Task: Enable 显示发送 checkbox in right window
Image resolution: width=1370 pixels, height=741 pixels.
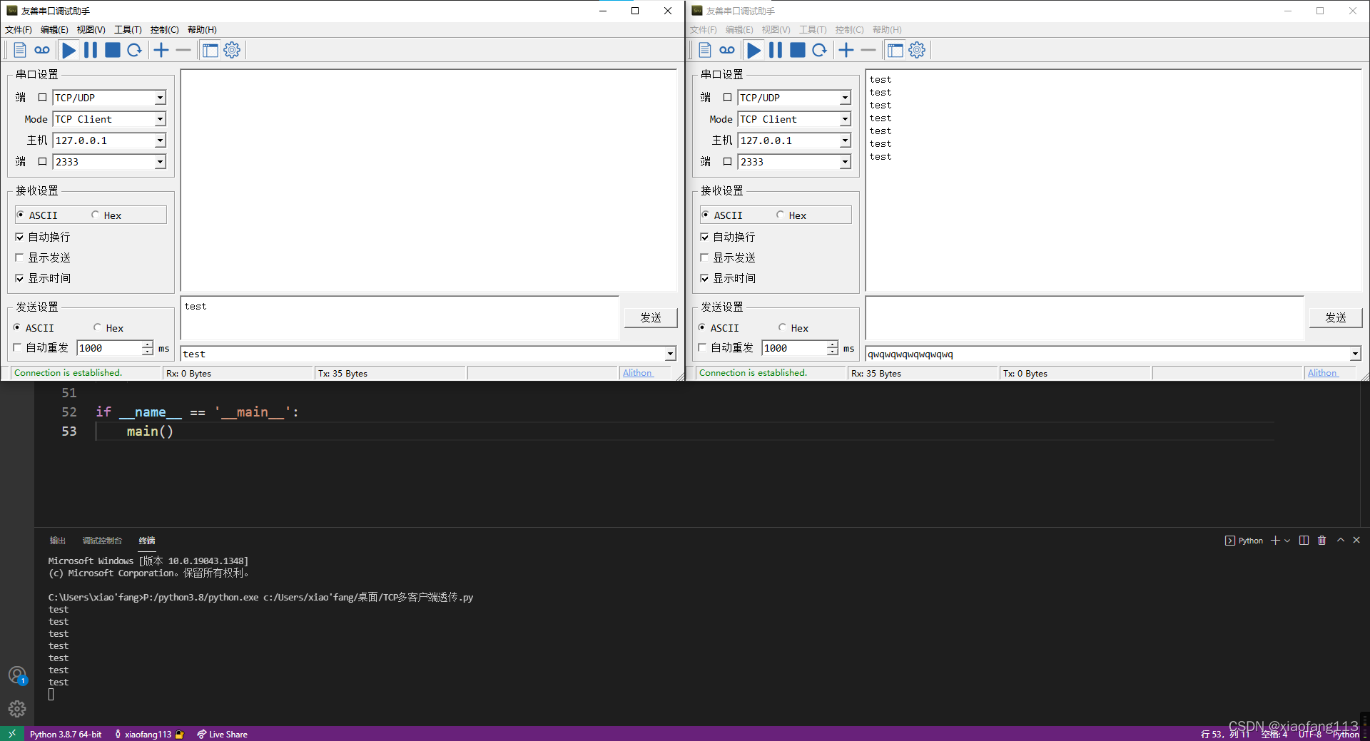Action: [x=704, y=257]
